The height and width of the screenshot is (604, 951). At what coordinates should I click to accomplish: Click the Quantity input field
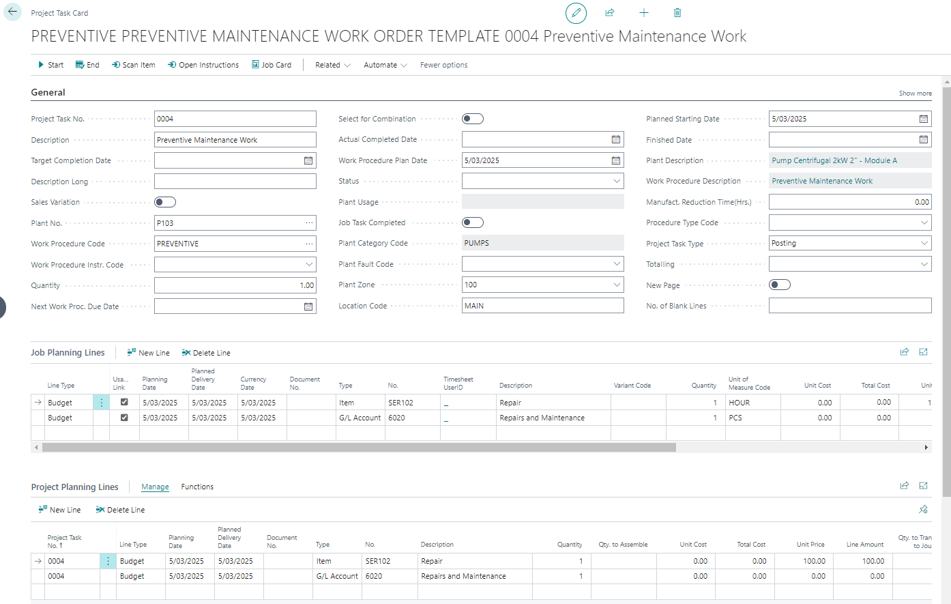235,285
